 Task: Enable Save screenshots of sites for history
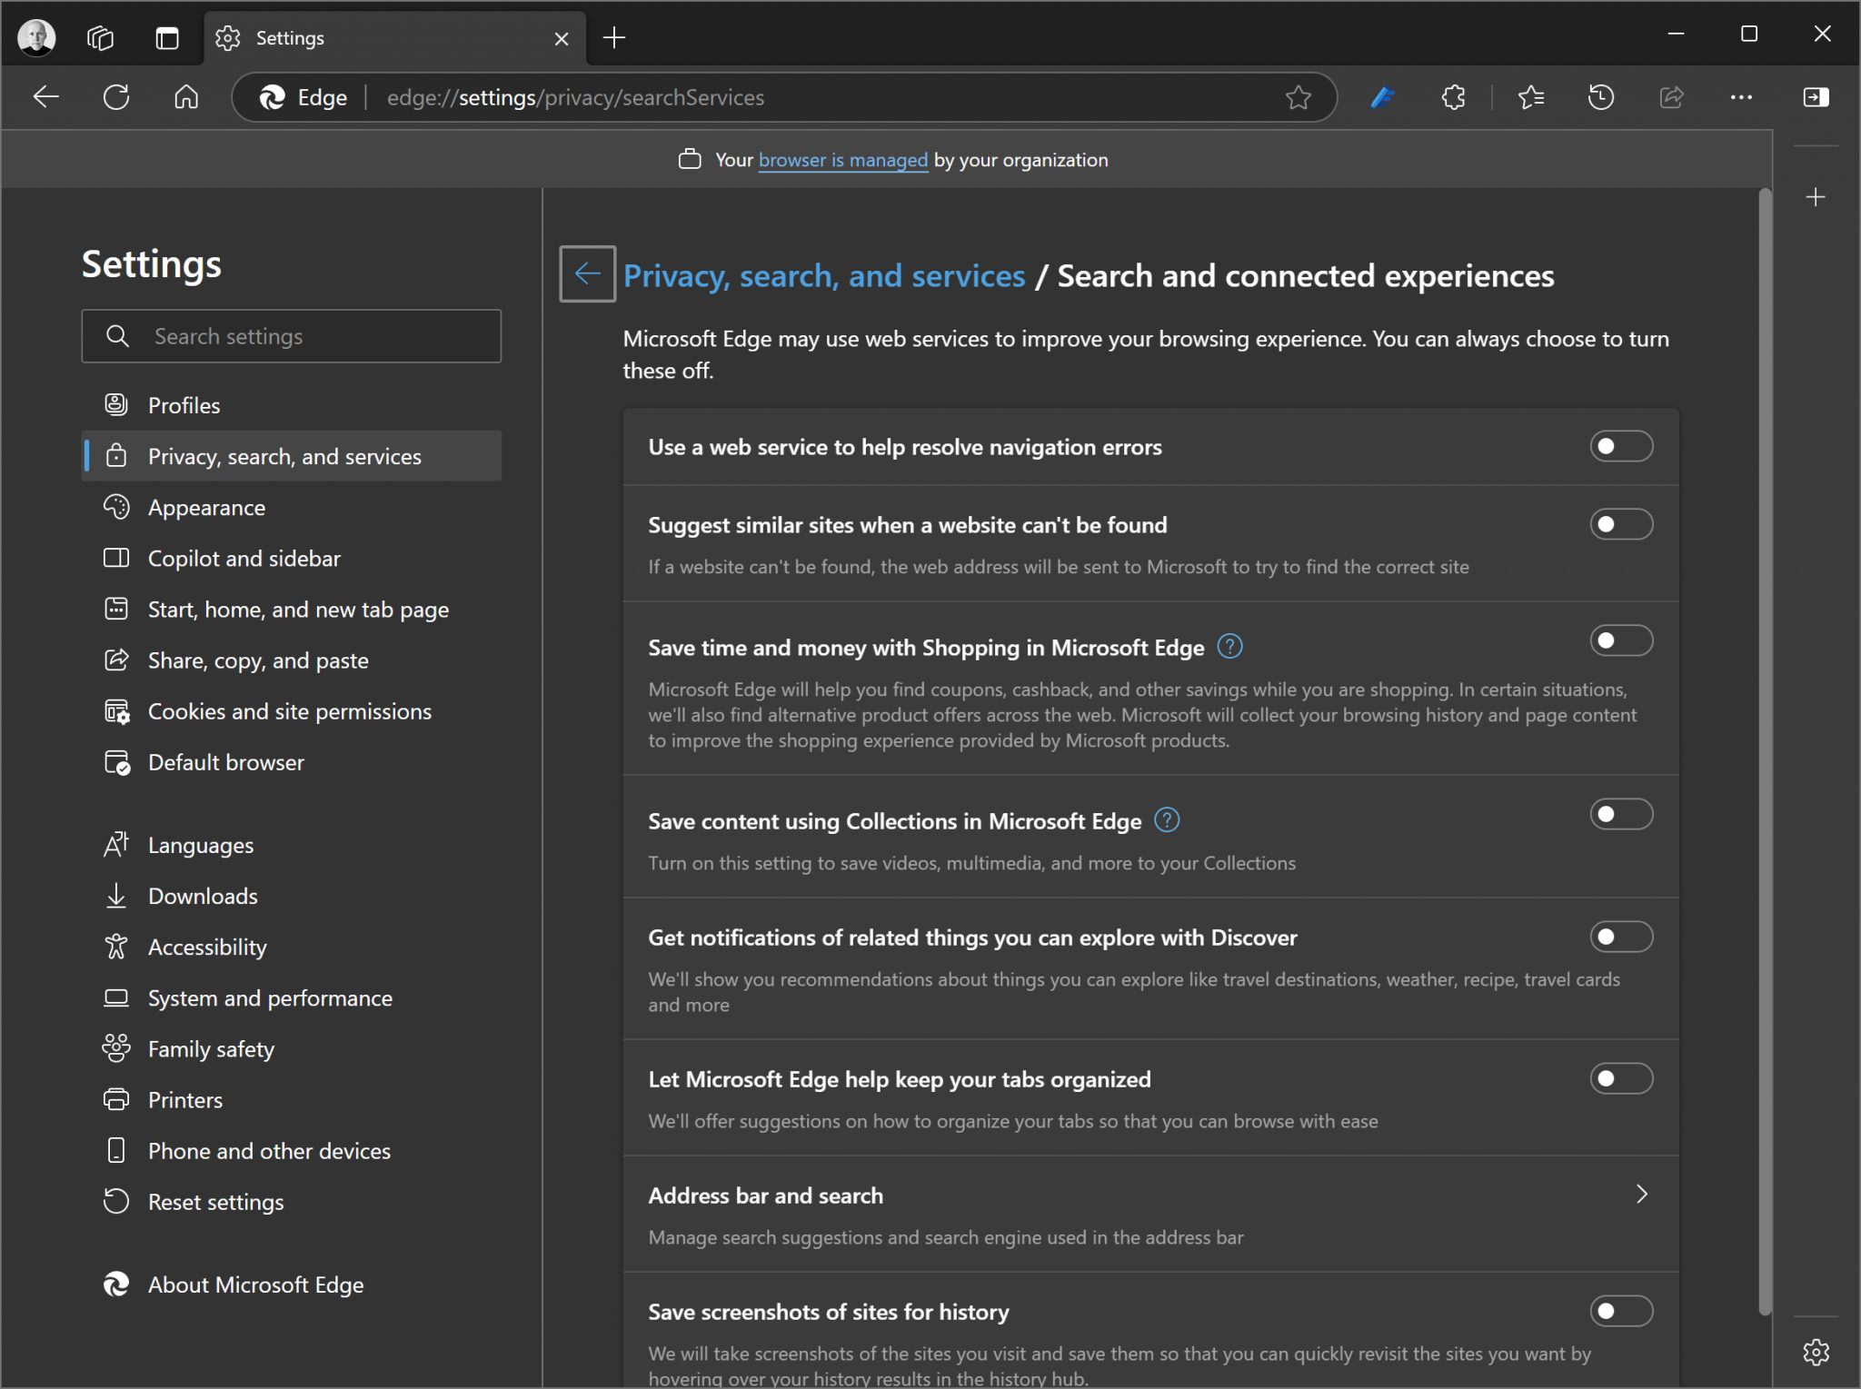[x=1621, y=1311]
